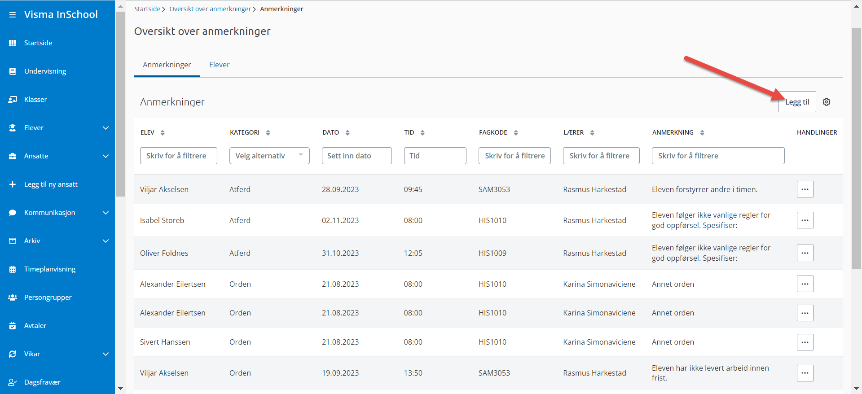862x394 pixels.
Task: Click the ELEV filter input field
Action: [x=179, y=156]
